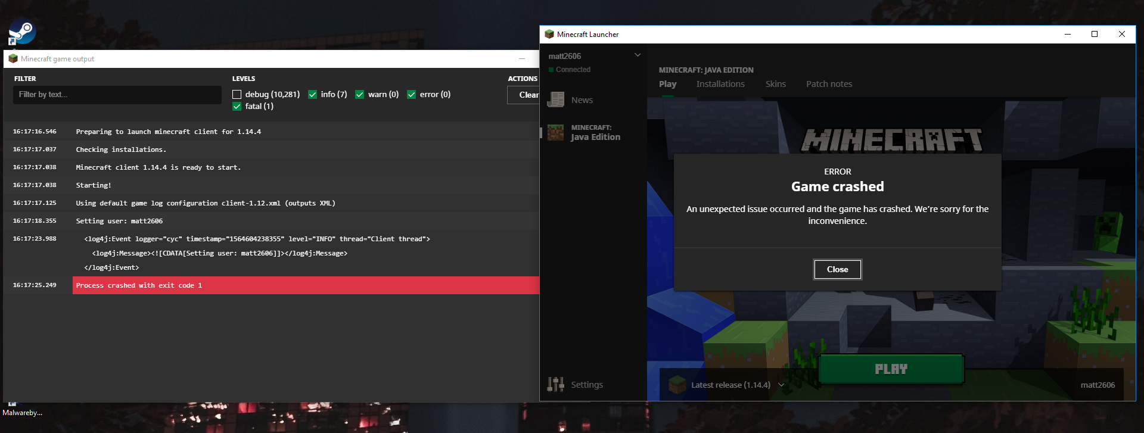Select the 'Starting!' log line
The image size is (1144, 433).
(x=94, y=185)
